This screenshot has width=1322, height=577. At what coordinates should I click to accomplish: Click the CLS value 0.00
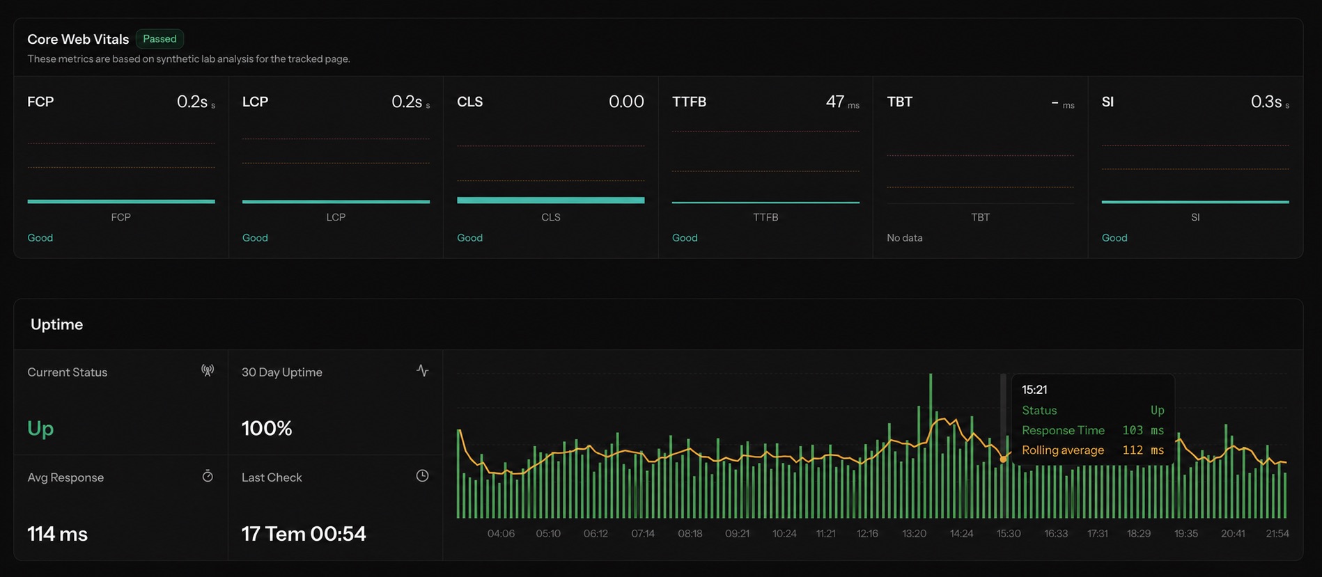626,102
